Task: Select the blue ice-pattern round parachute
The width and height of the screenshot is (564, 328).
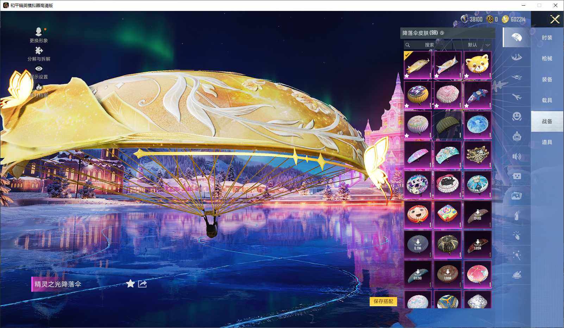Action: [478, 125]
